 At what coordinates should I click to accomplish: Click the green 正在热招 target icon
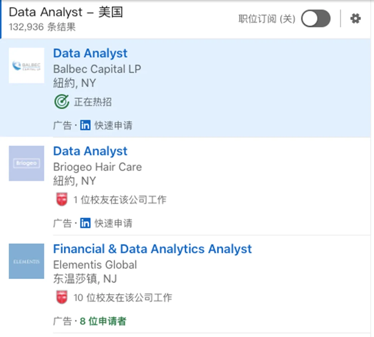(61, 102)
